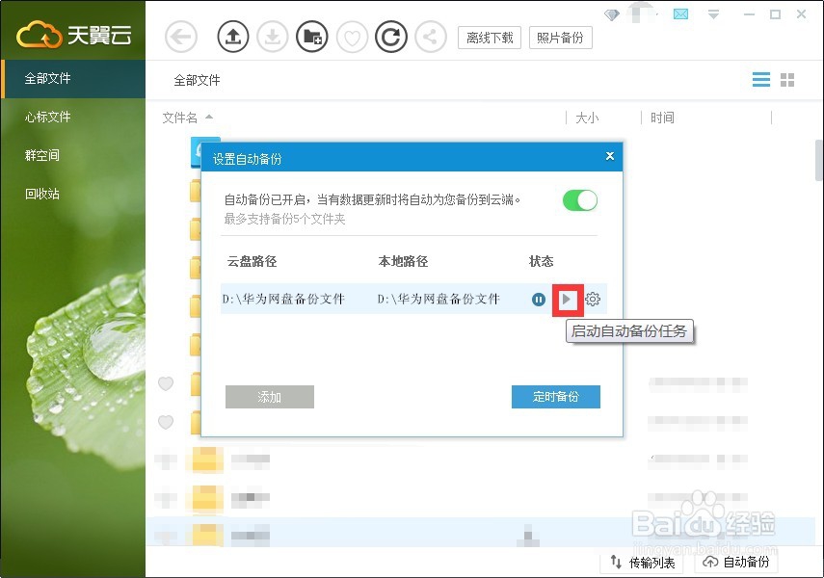
Task: Click the upload file icon in the toolbar
Action: (233, 37)
